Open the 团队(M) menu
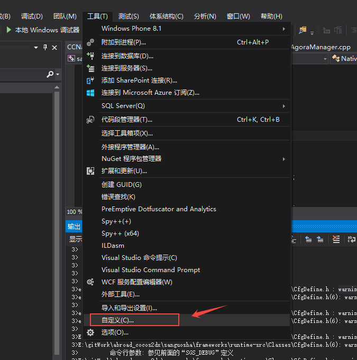This screenshot has width=357, height=360. [x=65, y=16]
